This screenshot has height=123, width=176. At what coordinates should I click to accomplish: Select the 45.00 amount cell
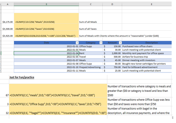click(x=112, y=60)
